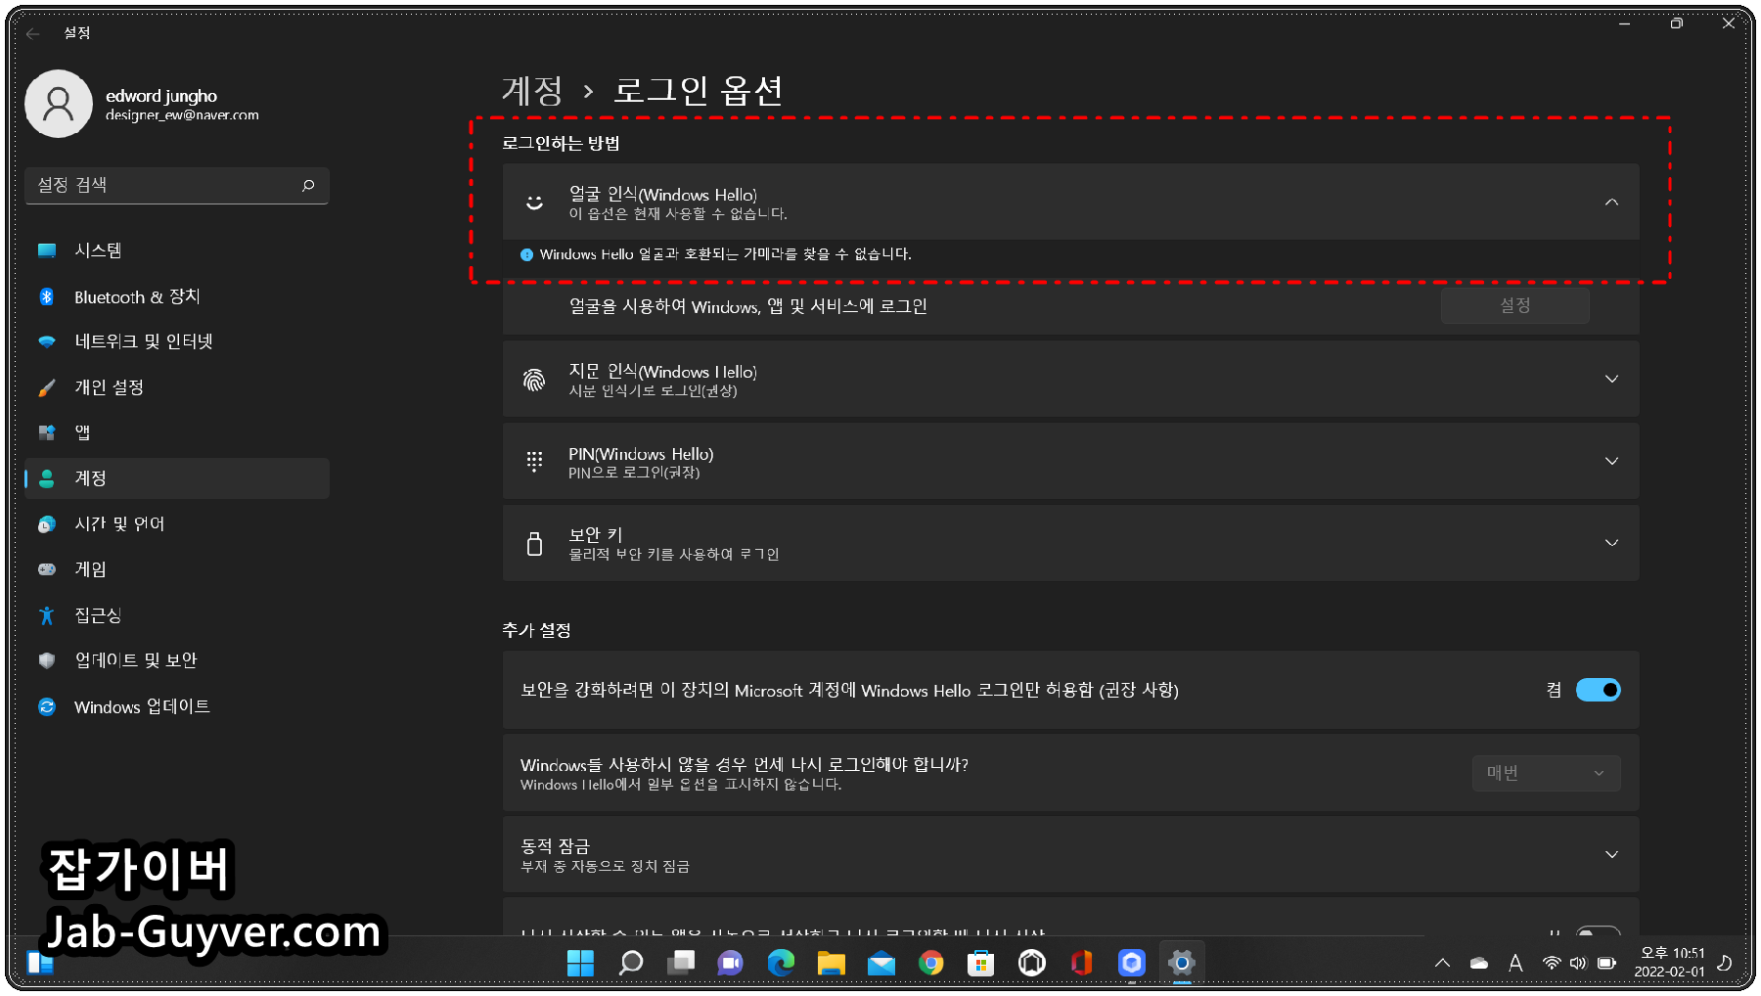The height and width of the screenshot is (996, 1761).
Task: Select 게임 in the settings sidebar
Action: click(x=90, y=568)
